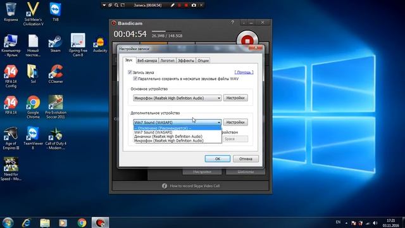Collapse the Win7 Sound (WASAPI) combo box
Screen dimensions: 405x228
click(x=177, y=122)
